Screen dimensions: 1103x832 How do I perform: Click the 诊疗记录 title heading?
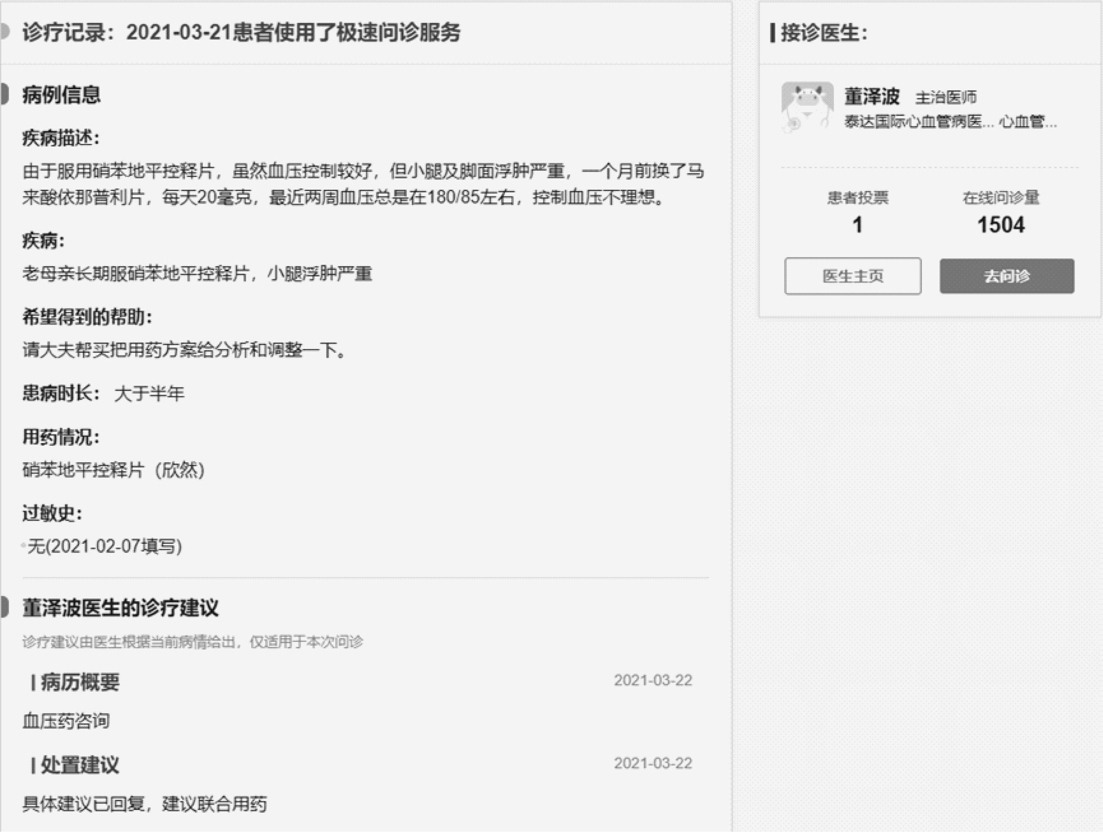tap(241, 32)
